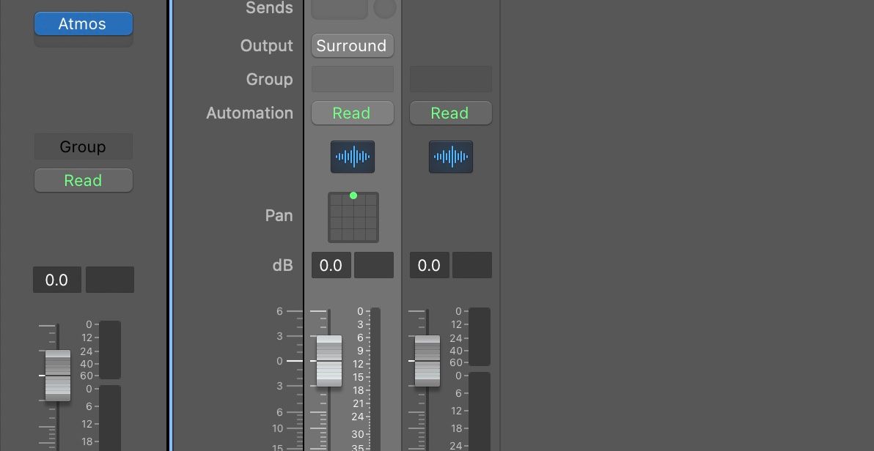Click the waveform channel icon on second strip

(450, 156)
